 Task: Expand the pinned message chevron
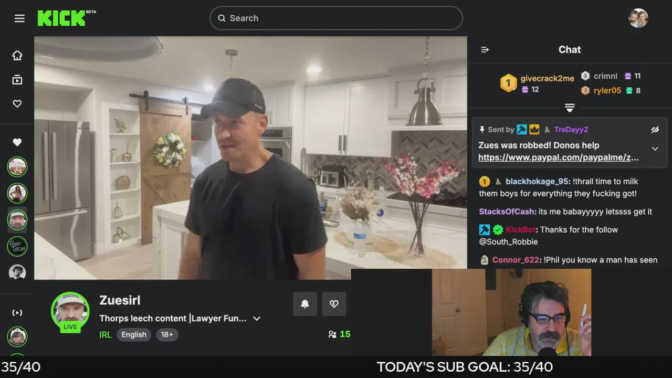[655, 149]
